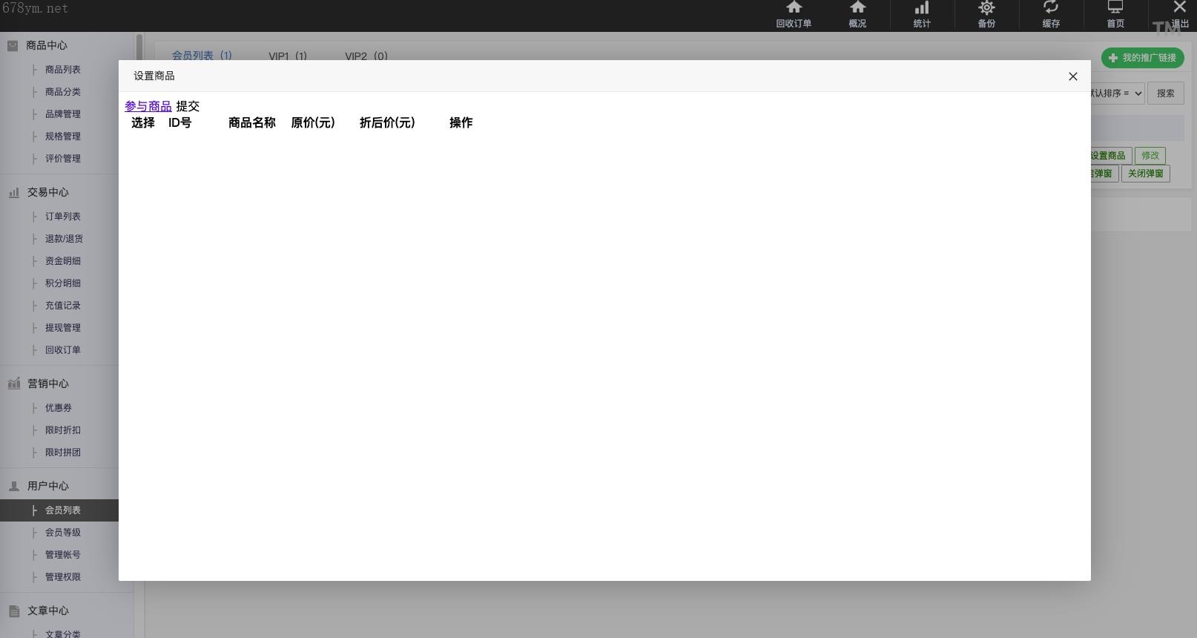Click the 提交 submit button
Viewport: 1197px width, 638px height.
[x=188, y=106]
